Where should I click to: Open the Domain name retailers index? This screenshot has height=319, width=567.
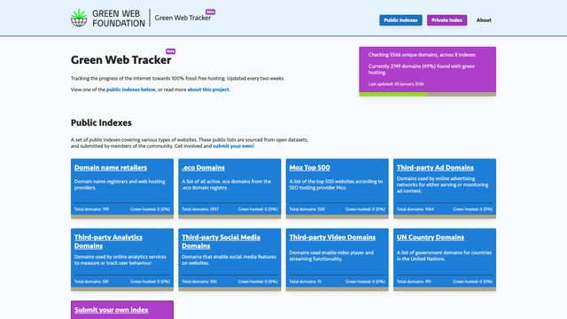point(111,167)
